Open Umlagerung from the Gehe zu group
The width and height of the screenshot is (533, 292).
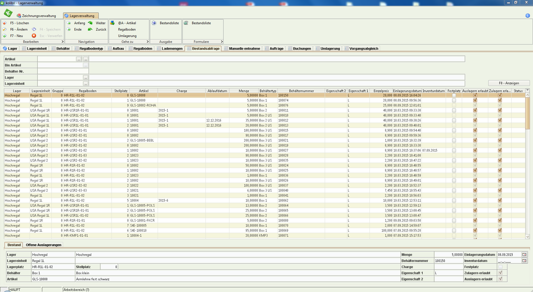(127, 36)
